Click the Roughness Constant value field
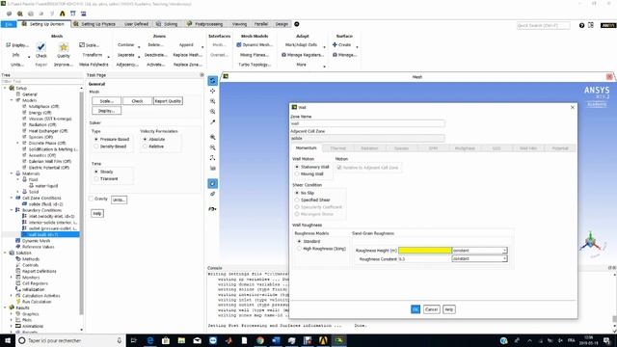This screenshot has width=617, height=347. click(x=424, y=259)
